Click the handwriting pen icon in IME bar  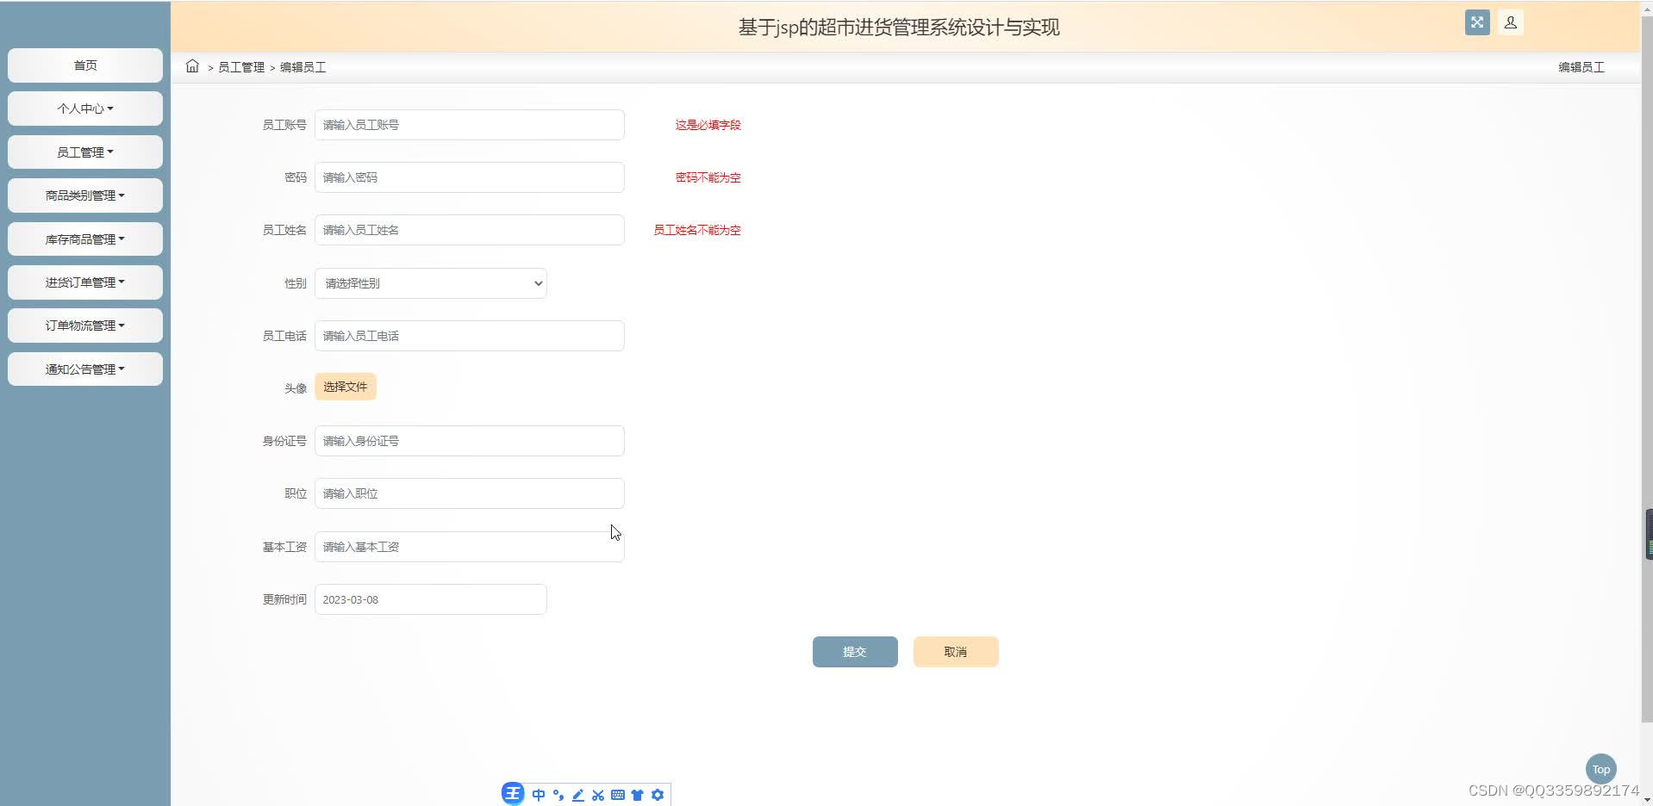pyautogui.click(x=578, y=795)
